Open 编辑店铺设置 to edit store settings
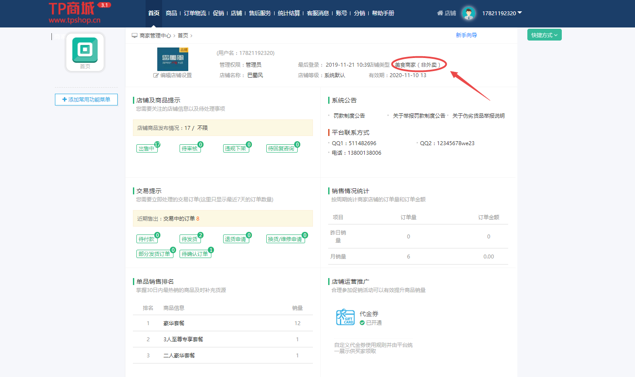This screenshot has width=635, height=377. tap(173, 75)
